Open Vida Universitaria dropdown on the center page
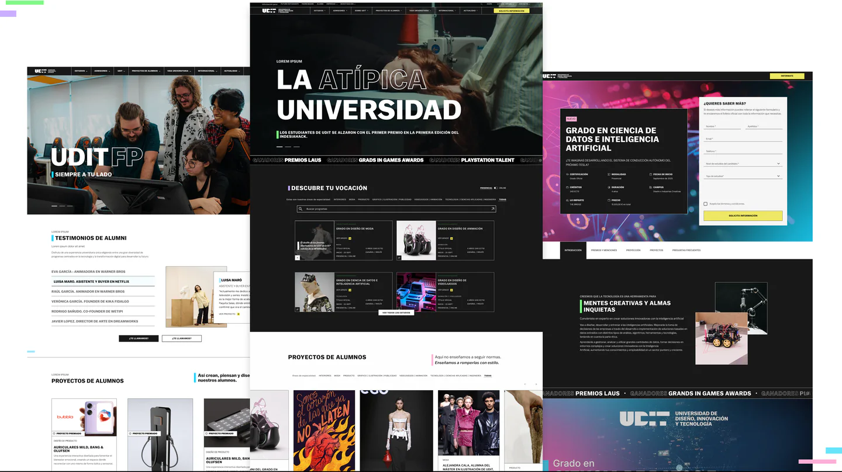This screenshot has width=842, height=472. click(x=420, y=11)
